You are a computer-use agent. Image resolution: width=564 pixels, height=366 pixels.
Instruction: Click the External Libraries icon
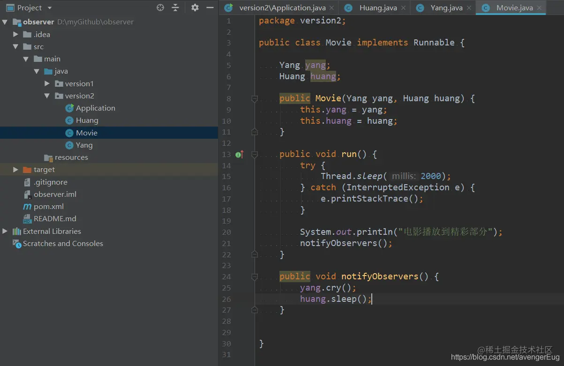[17, 231]
